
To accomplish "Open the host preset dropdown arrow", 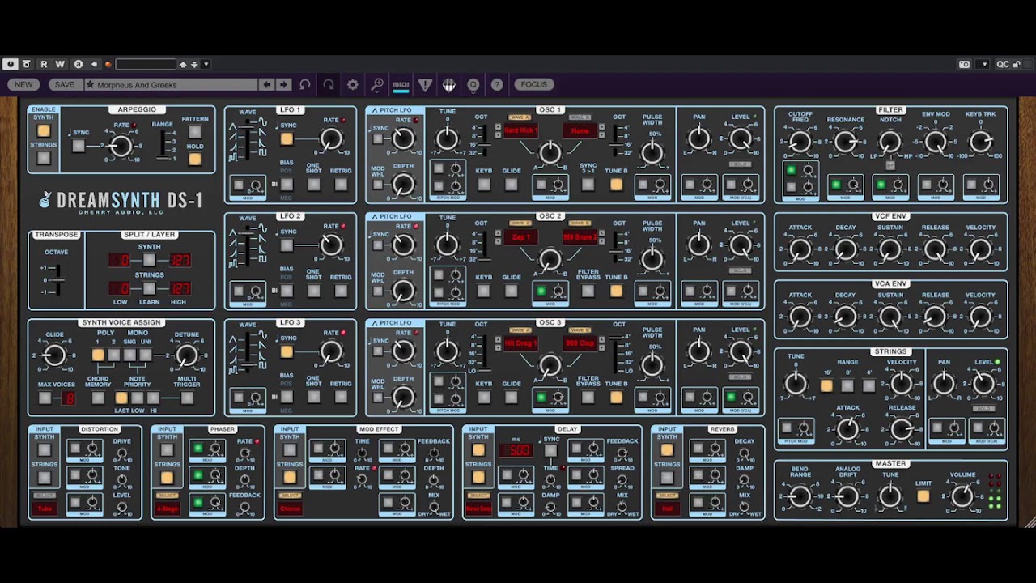I will (206, 64).
